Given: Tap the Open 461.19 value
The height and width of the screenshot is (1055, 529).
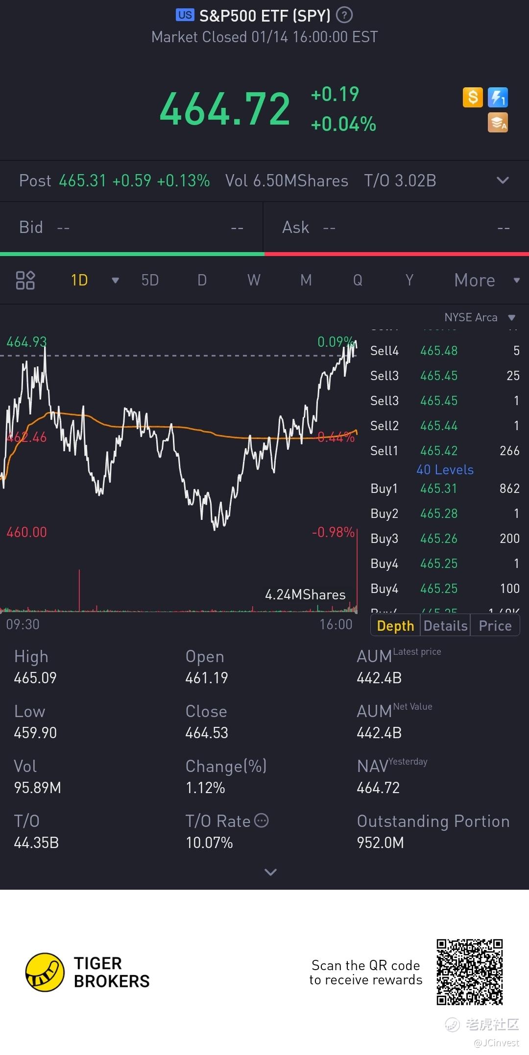Looking at the screenshot, I should tap(207, 678).
